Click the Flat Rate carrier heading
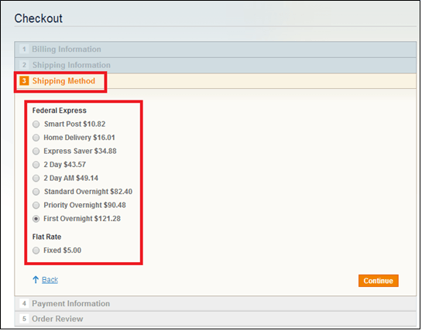 pos(46,237)
